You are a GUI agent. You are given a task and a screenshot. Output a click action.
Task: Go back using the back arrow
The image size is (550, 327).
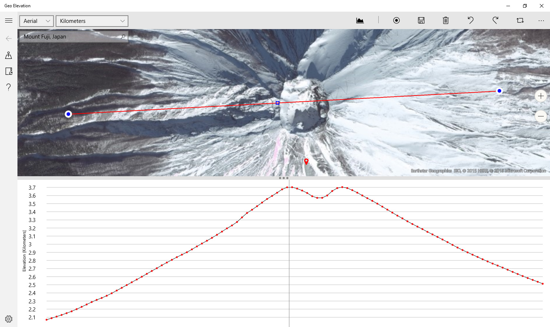[x=8, y=39]
